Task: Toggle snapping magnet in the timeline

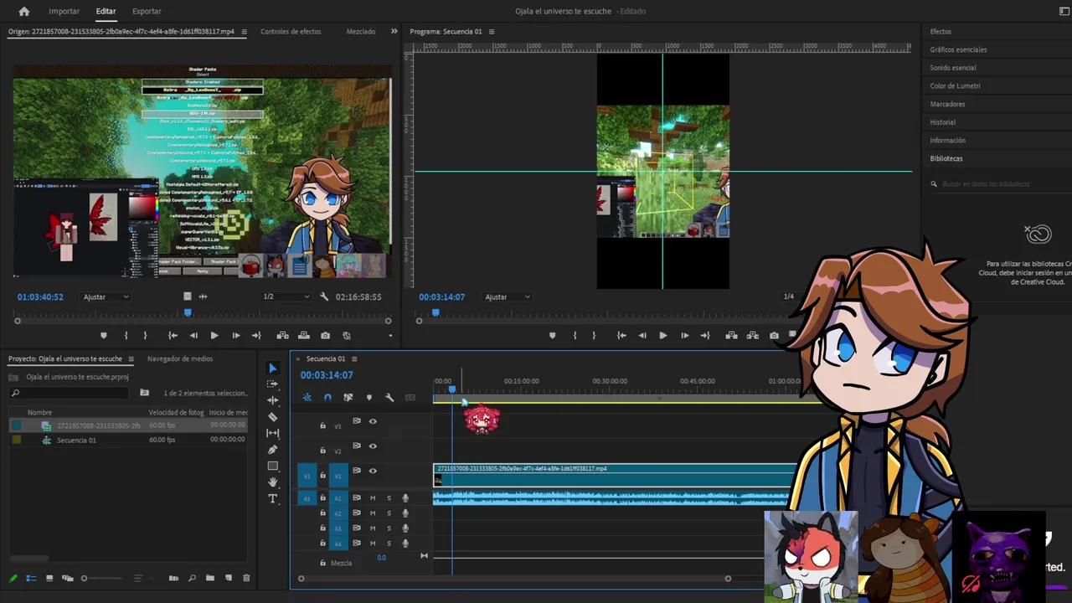Action: pos(327,398)
